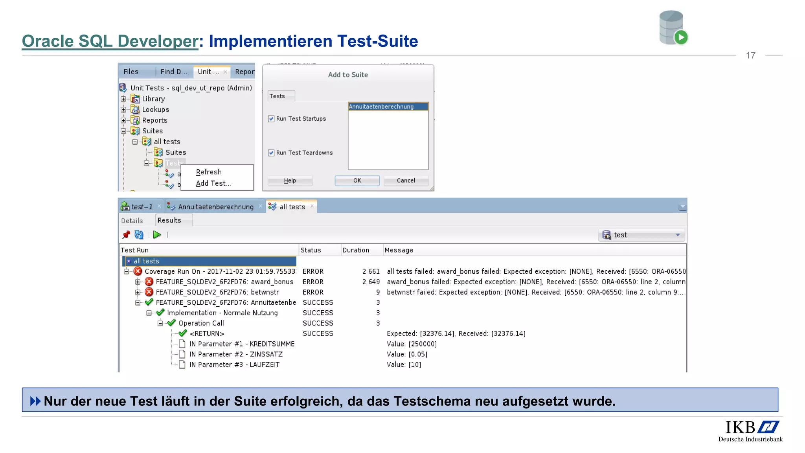Select Annuitaetenberechnung in the tests list

tap(388, 107)
